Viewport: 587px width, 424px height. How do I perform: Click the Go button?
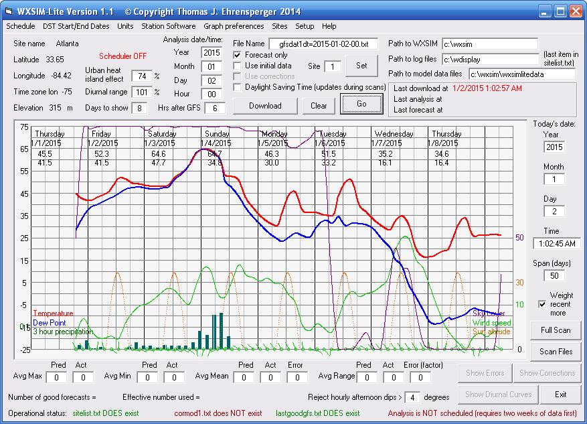pyautogui.click(x=361, y=104)
